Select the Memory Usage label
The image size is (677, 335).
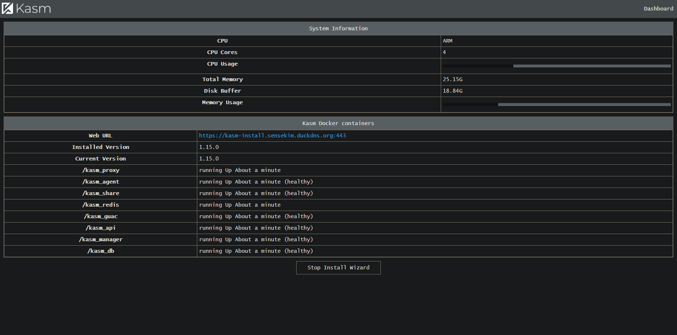pos(222,102)
